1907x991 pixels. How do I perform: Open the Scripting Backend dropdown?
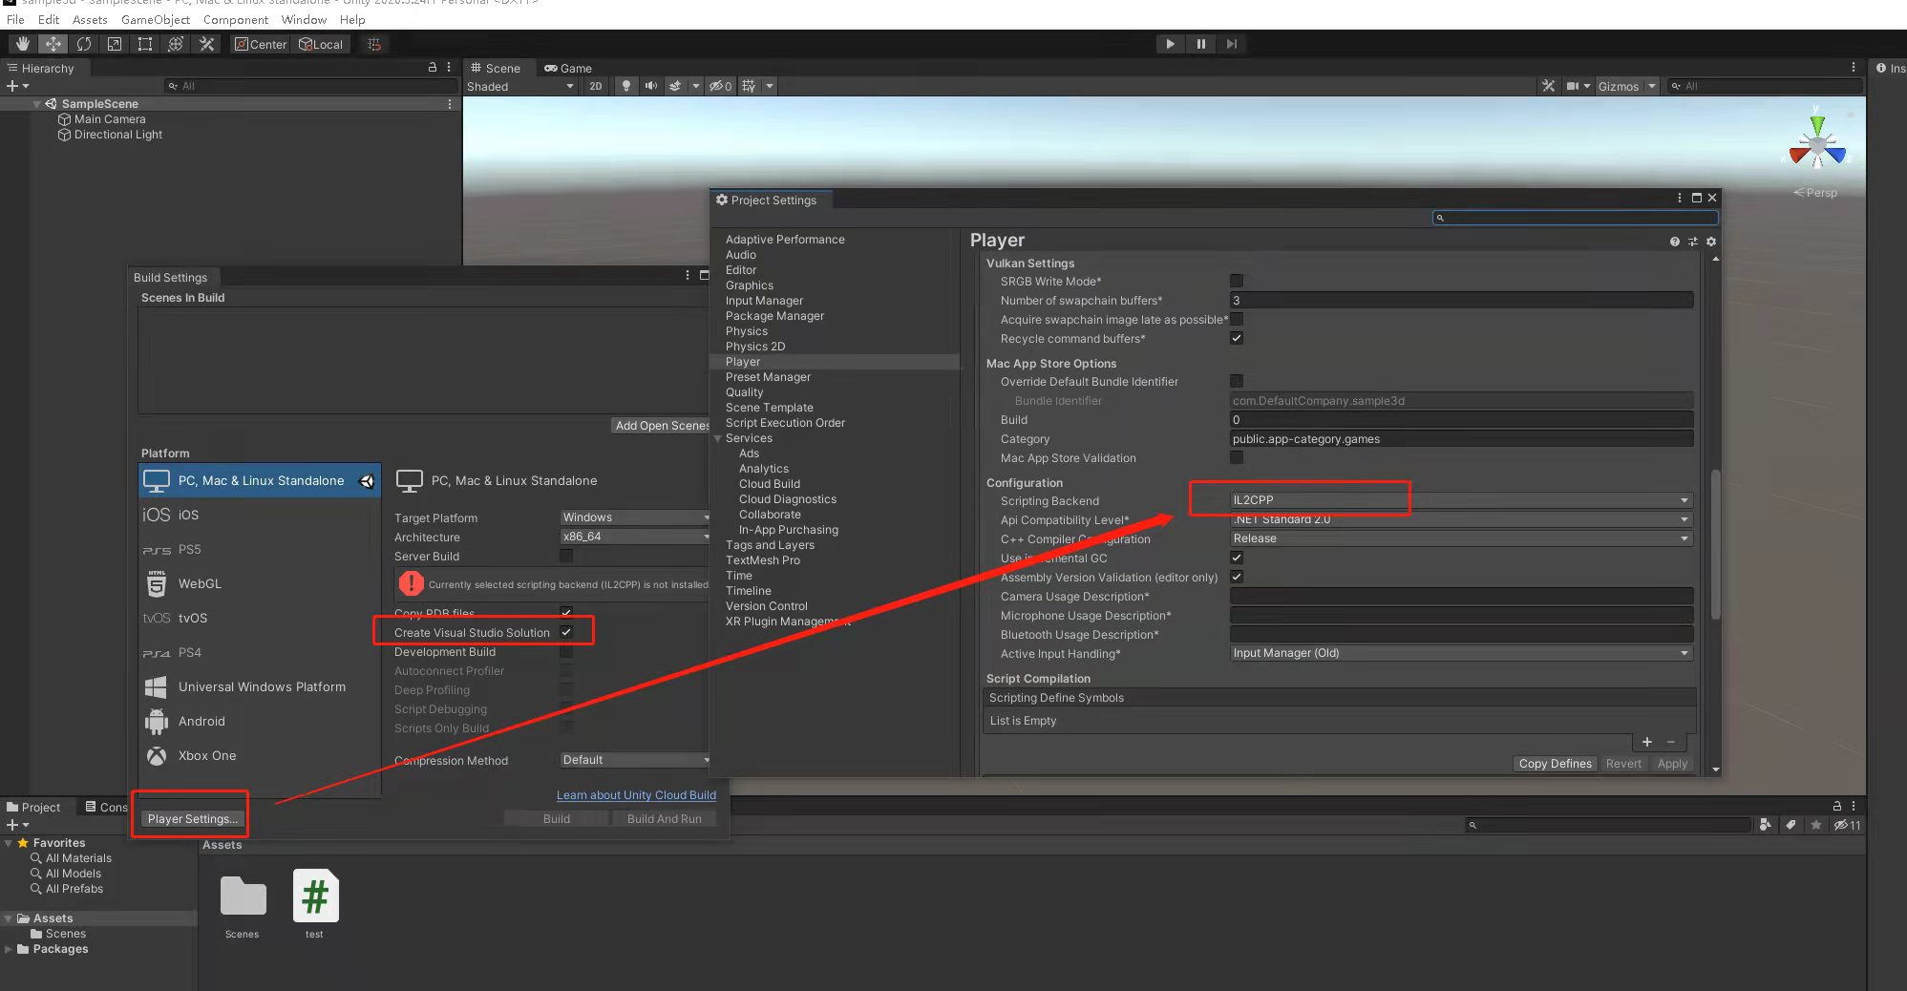1460,500
